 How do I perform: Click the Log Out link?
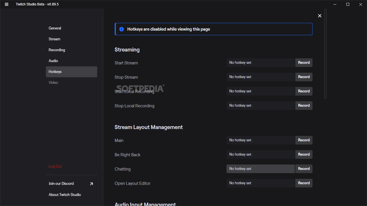[55, 166]
